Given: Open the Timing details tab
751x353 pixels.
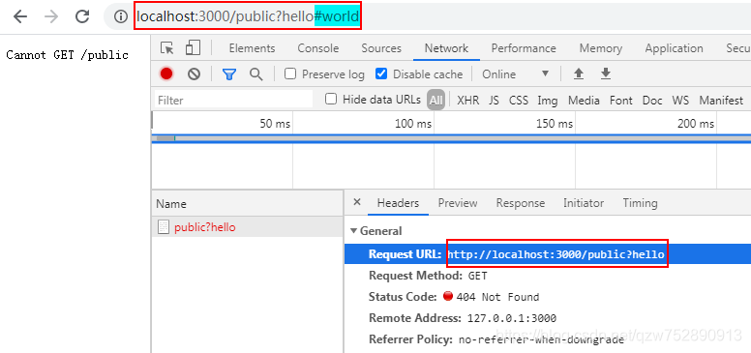Looking at the screenshot, I should coord(640,203).
